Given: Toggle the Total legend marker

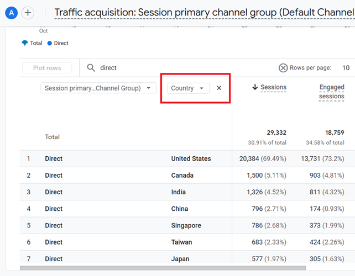Looking at the screenshot, I should [25, 43].
